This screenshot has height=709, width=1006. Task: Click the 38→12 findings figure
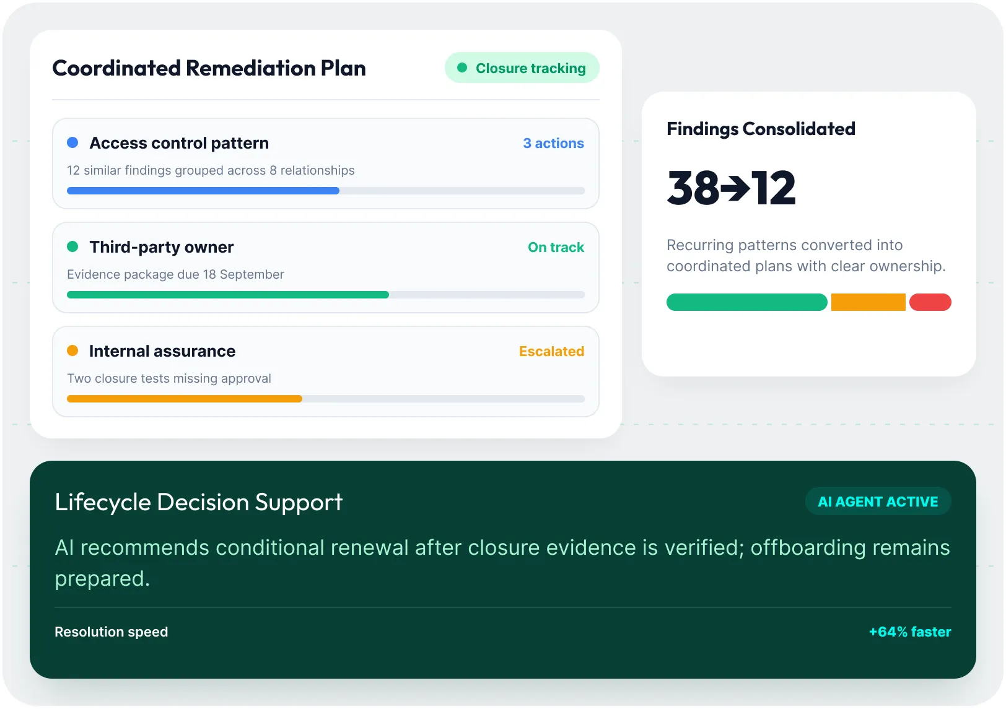coord(731,188)
